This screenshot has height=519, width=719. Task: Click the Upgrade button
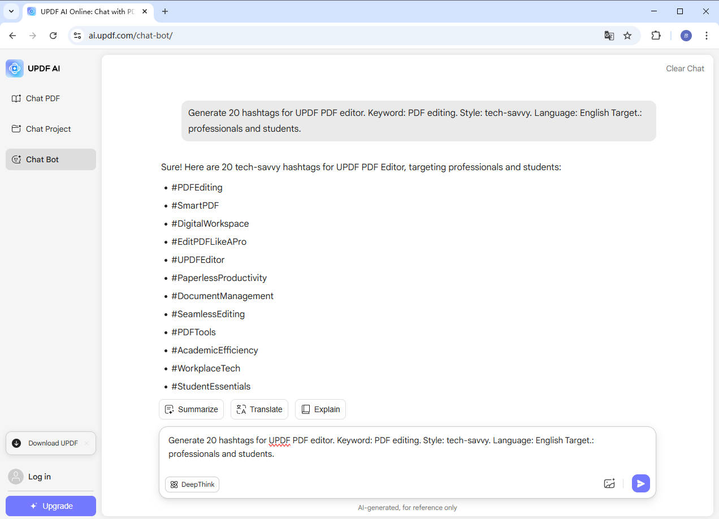51,506
